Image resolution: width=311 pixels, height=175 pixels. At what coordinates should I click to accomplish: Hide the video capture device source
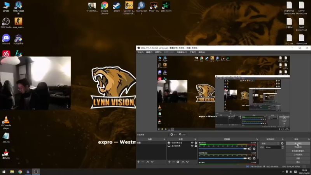(192, 143)
